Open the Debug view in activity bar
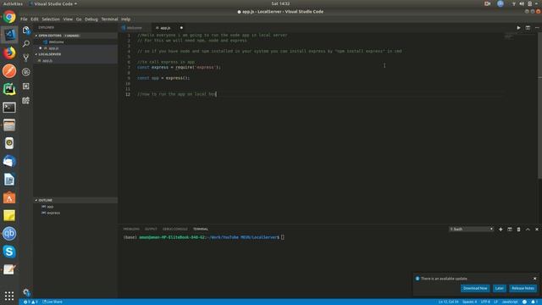Viewport: 542px width, 305px height. point(26,72)
